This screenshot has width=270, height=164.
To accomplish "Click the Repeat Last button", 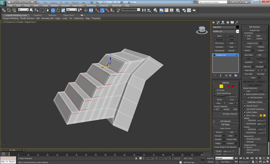I will pos(255,30).
